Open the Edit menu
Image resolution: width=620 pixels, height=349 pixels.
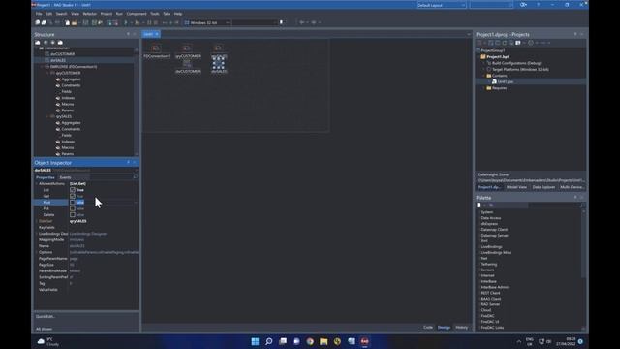[48, 14]
